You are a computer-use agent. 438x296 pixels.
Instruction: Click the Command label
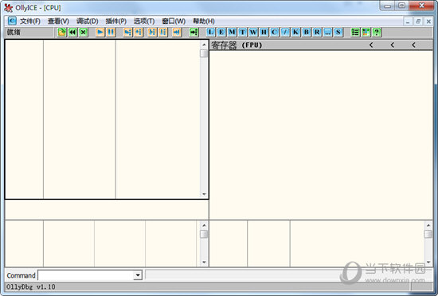[21, 275]
